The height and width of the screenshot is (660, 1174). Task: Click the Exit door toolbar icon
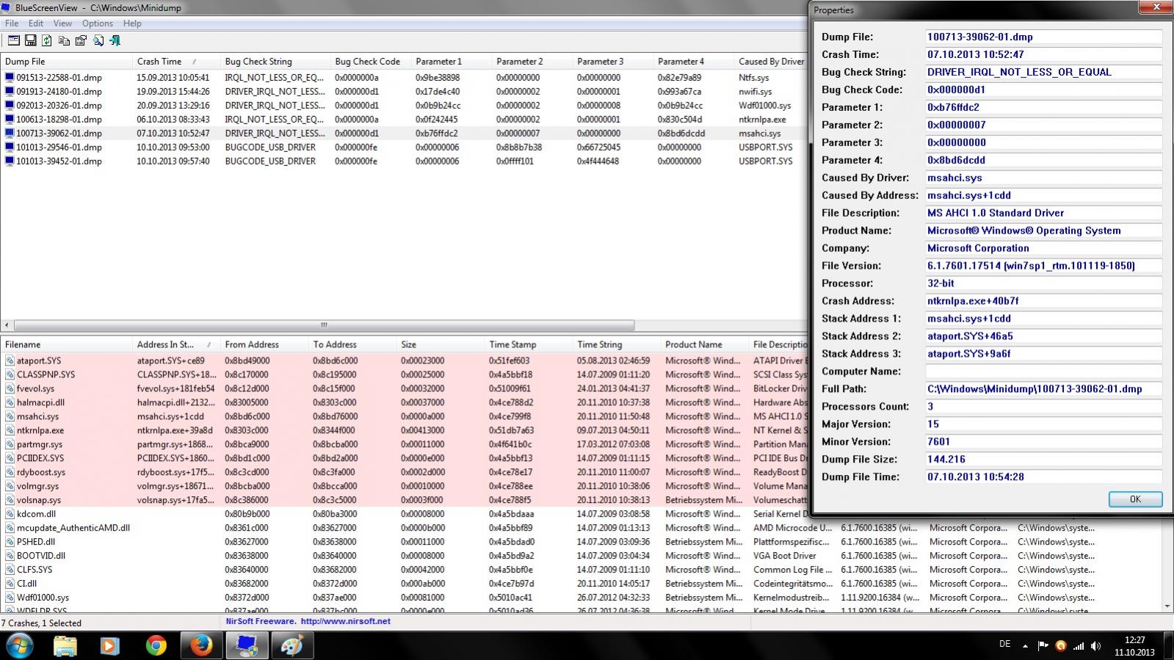coord(115,40)
